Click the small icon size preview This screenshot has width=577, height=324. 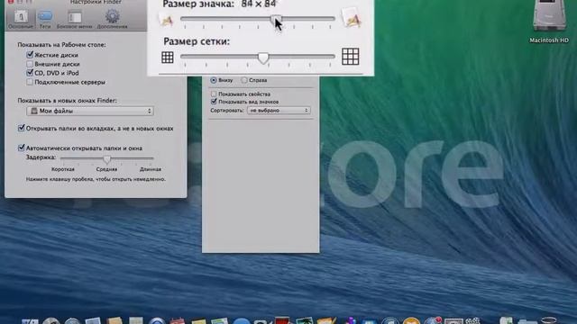[166, 20]
